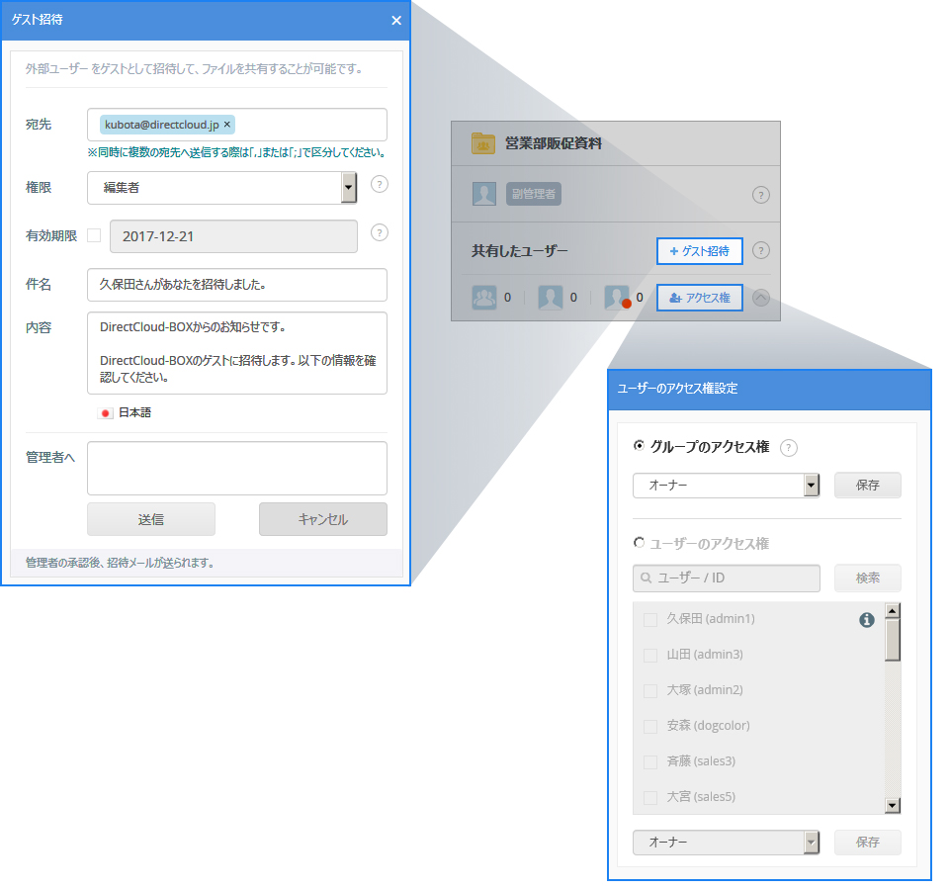Check the box for 山田 (admin3)

(650, 655)
